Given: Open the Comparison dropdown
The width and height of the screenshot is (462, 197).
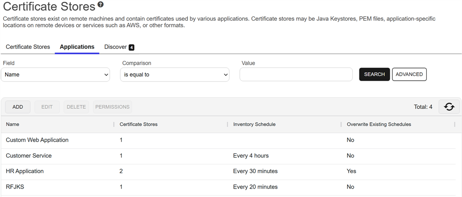Looking at the screenshot, I should click(x=175, y=75).
